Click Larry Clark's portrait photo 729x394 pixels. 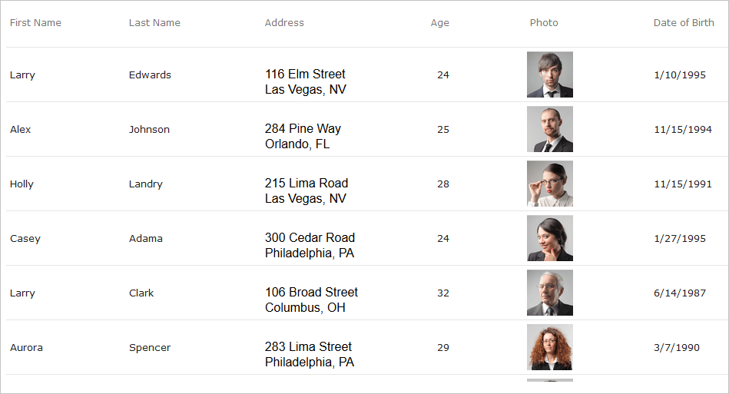coord(549,293)
